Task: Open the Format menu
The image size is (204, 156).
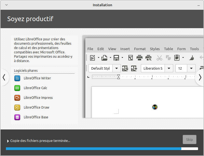Action: (x=140, y=49)
